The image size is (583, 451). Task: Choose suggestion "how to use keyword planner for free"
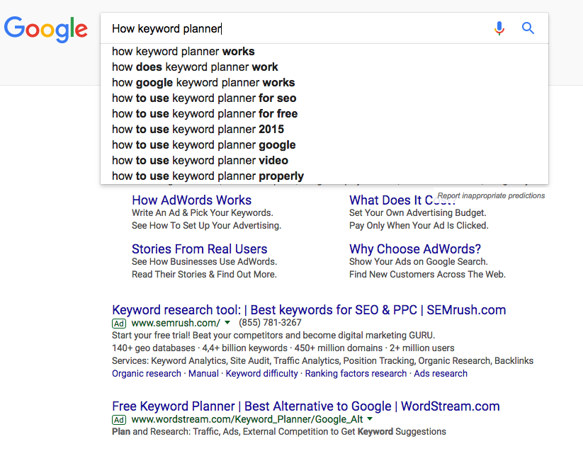pos(324,114)
